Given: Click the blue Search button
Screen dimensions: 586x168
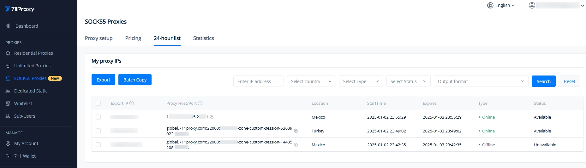Looking at the screenshot, I should [x=543, y=81].
